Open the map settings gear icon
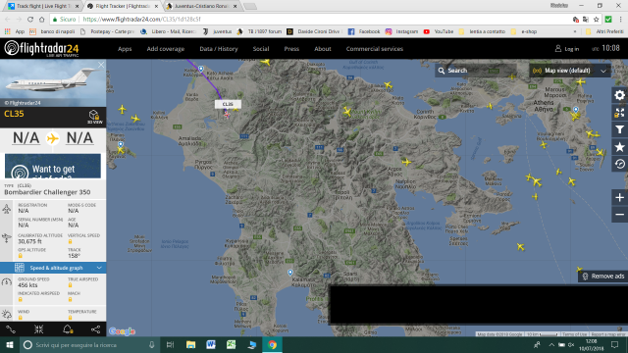Image resolution: width=628 pixels, height=353 pixels. click(x=619, y=95)
